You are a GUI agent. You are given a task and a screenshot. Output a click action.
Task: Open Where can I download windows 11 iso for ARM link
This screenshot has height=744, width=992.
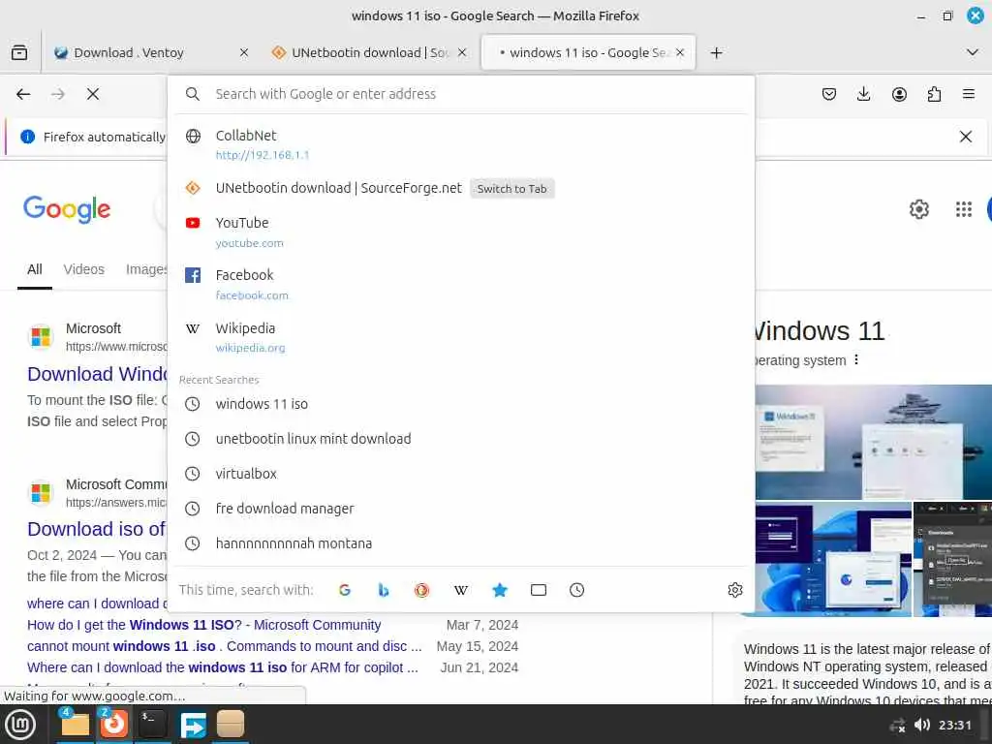[222, 668]
